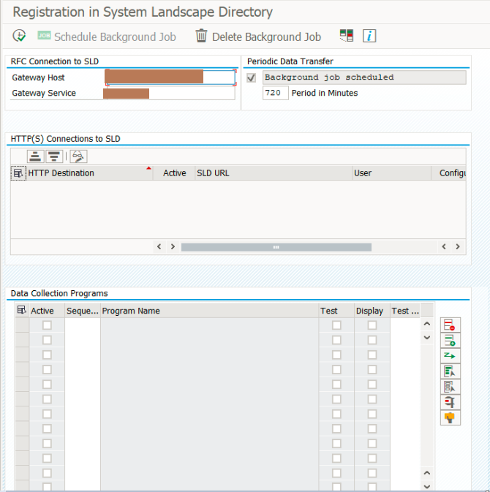Viewport: 490px width, 492px height.
Task: Click the SLD URL column header
Action: coord(274,173)
